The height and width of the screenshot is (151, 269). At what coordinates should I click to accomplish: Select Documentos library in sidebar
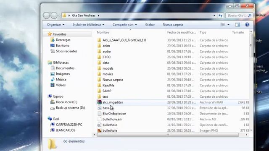65,68
